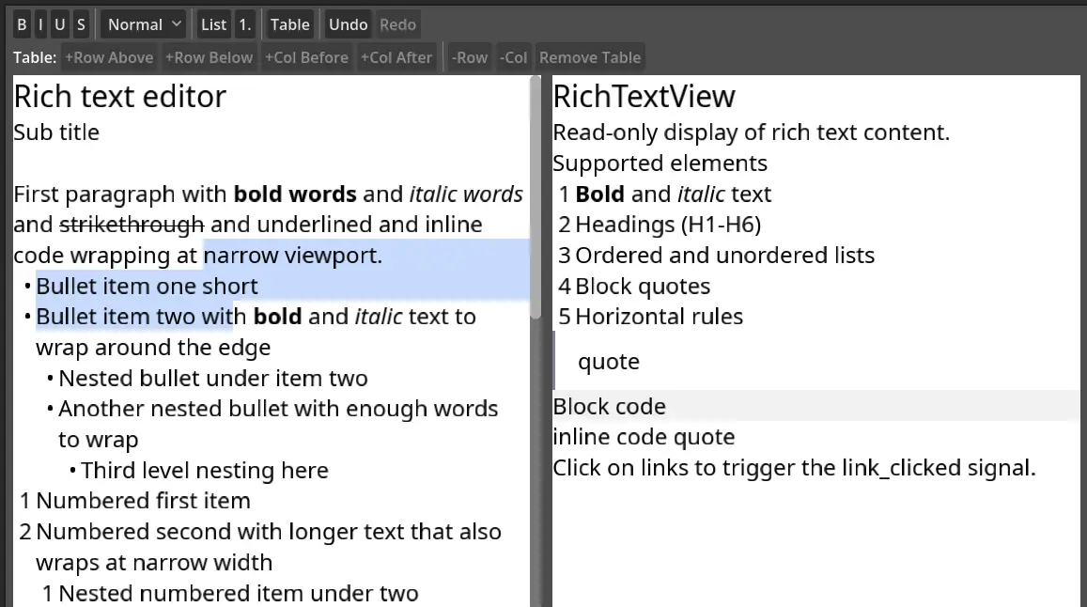Insert a bullet list via the List button

213,23
